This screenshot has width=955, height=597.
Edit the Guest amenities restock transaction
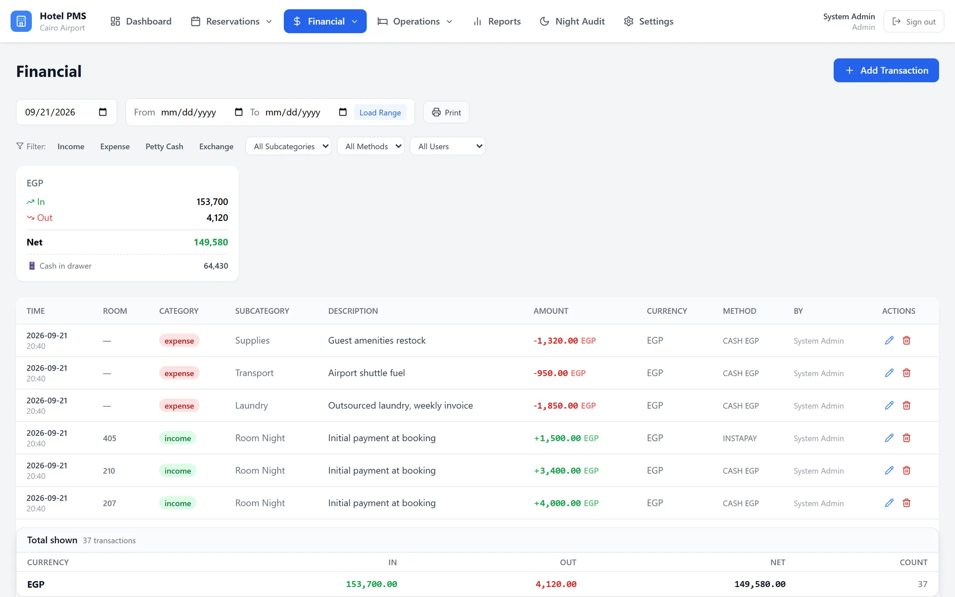[x=889, y=340]
